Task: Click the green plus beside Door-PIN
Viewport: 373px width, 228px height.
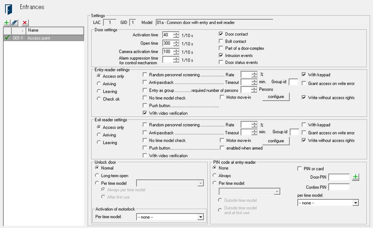Action: pyautogui.click(x=355, y=177)
